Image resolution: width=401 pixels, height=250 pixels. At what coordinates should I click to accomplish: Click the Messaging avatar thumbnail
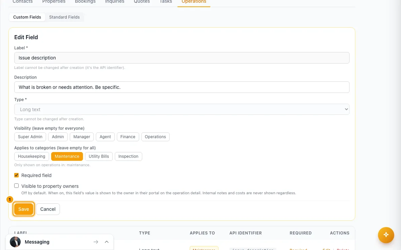click(15, 242)
